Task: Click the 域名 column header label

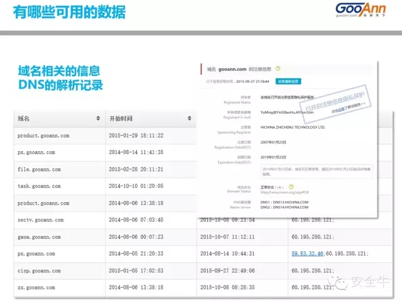Action: coord(24,119)
